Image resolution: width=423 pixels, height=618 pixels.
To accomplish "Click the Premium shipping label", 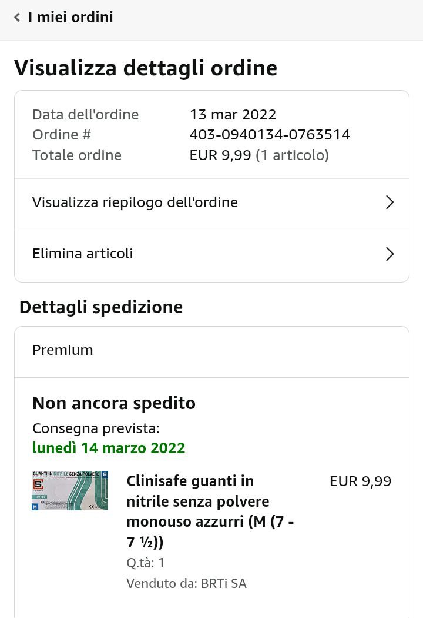I will coord(63,350).
